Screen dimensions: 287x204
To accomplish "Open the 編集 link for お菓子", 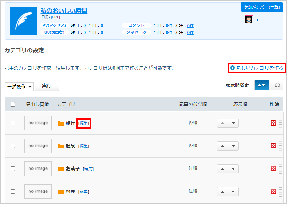I will click(x=88, y=169).
